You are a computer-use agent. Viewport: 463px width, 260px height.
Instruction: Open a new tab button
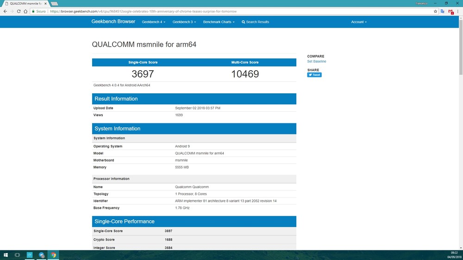54,4
